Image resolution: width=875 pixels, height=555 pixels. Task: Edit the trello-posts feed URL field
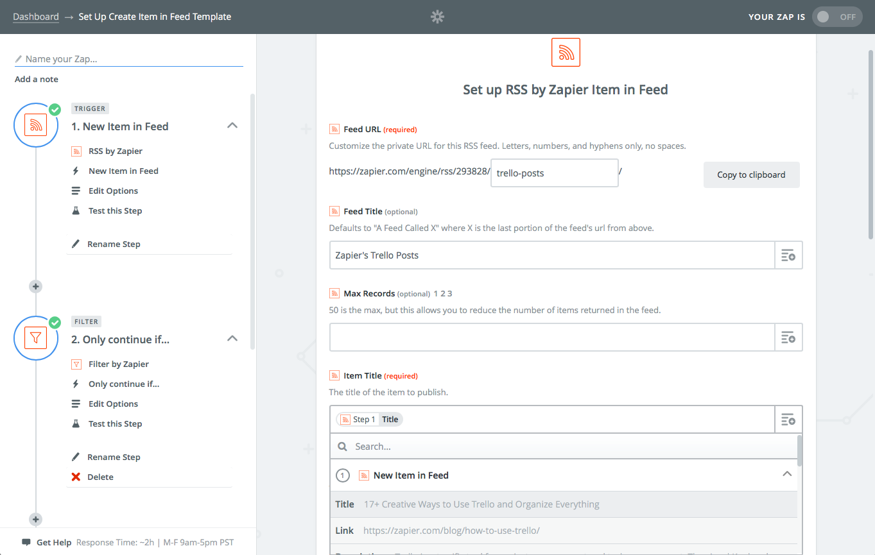[555, 173]
